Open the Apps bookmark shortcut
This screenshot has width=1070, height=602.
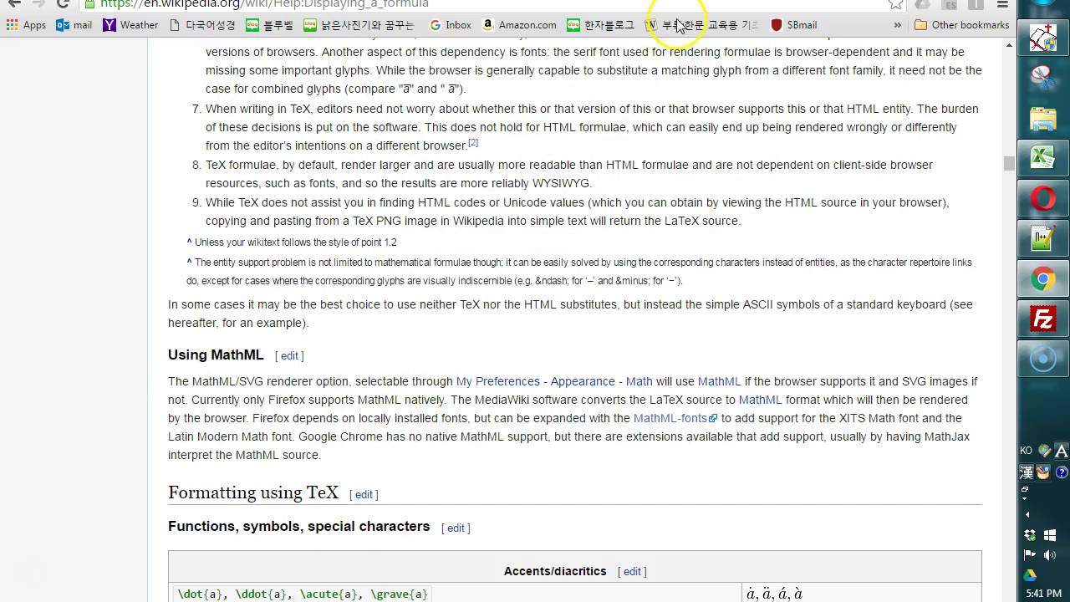(26, 25)
